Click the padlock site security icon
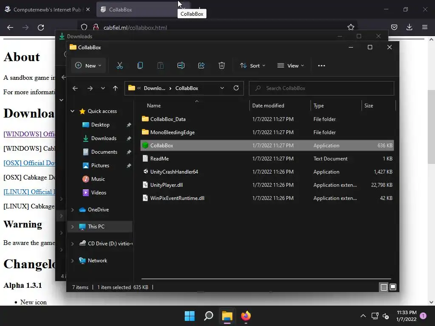435x326 pixels. coord(96,27)
